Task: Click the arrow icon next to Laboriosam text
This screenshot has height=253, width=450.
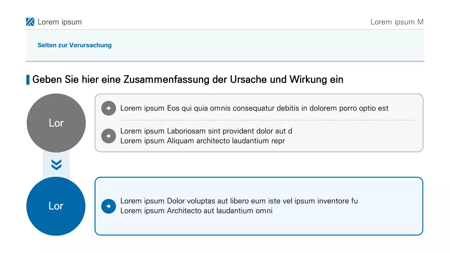Action: pyautogui.click(x=109, y=136)
